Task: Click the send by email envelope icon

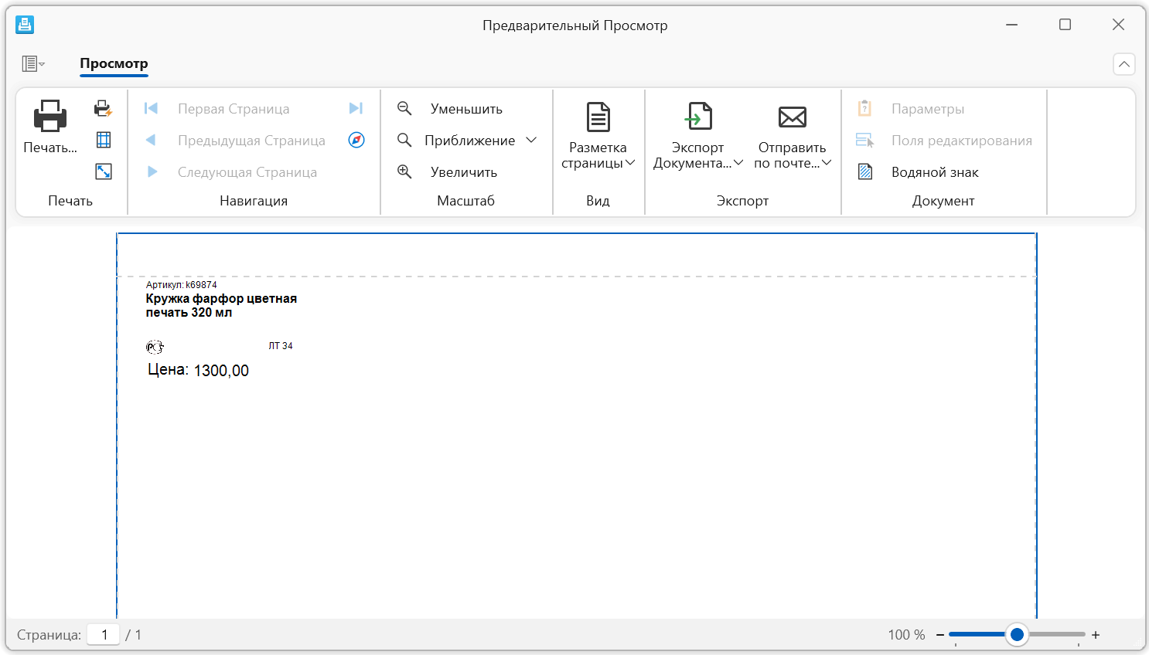Action: (x=793, y=117)
